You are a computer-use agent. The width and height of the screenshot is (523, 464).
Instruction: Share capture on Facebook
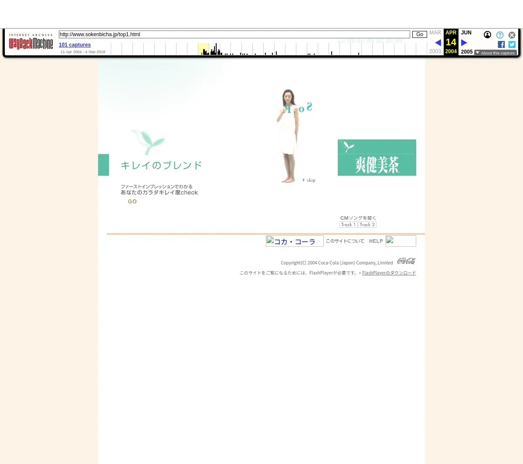501,44
